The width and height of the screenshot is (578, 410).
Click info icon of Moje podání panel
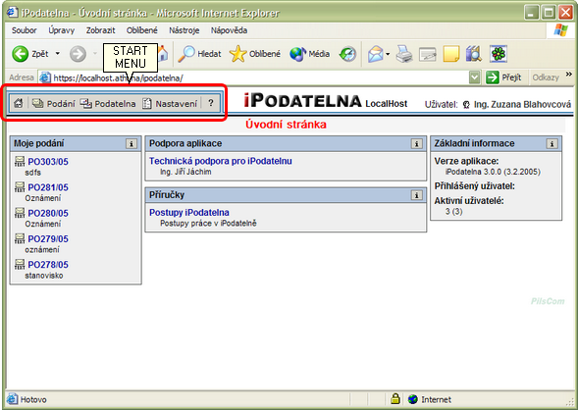[131, 143]
